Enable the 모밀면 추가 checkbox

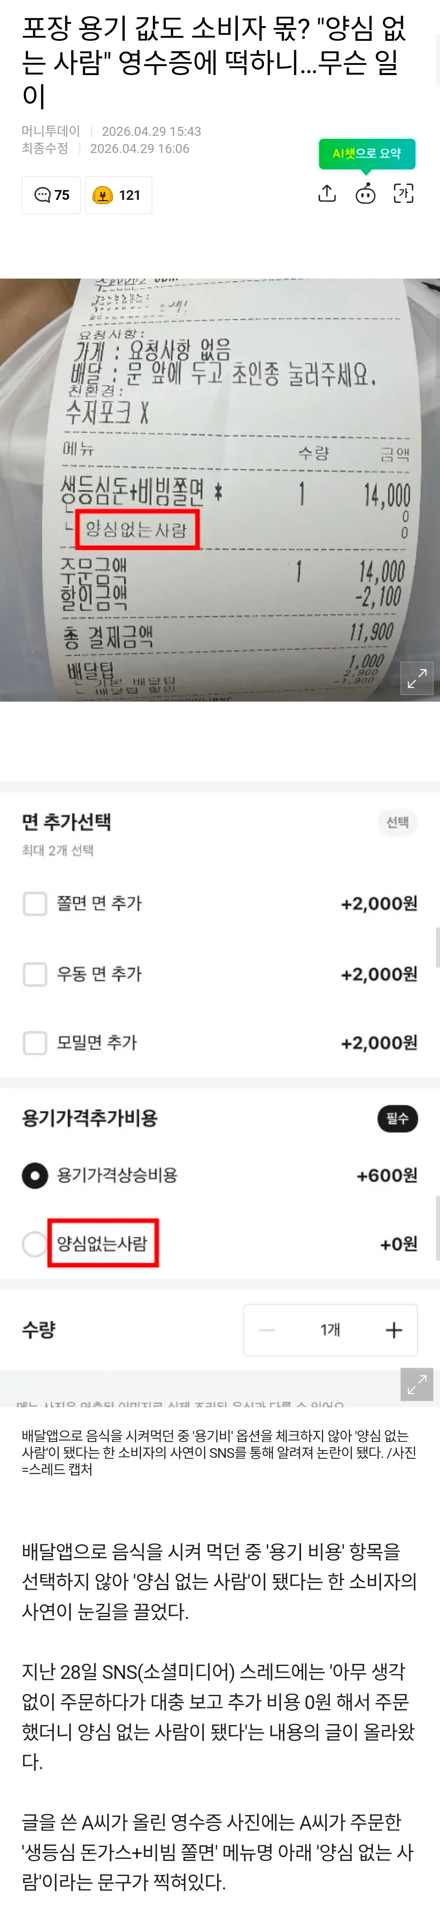[35, 1043]
